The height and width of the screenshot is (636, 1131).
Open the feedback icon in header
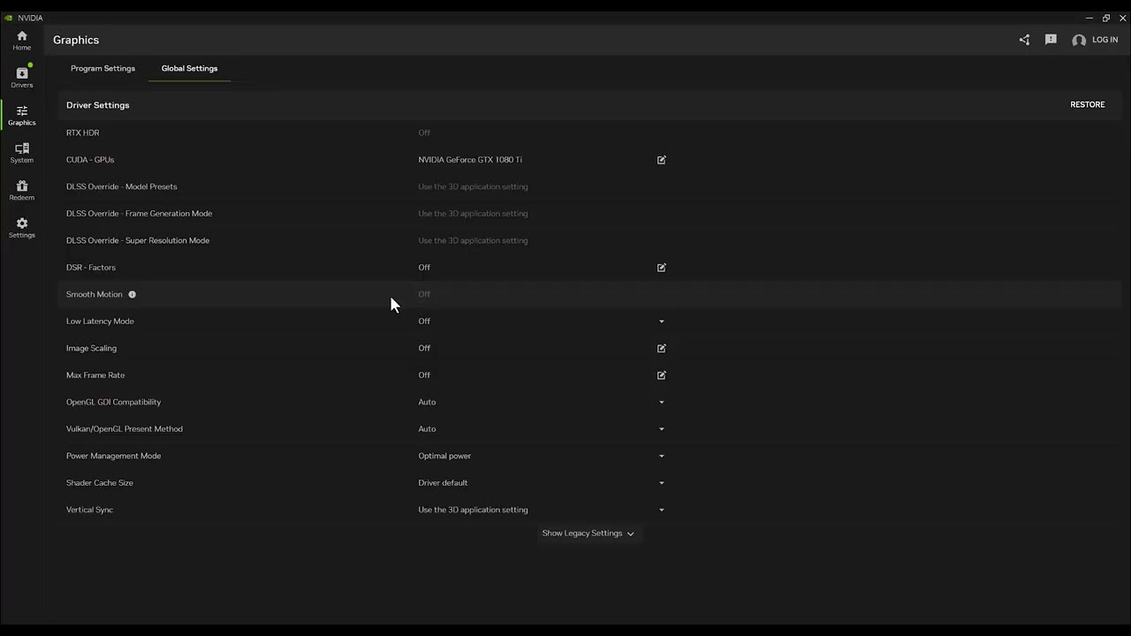[1051, 40]
